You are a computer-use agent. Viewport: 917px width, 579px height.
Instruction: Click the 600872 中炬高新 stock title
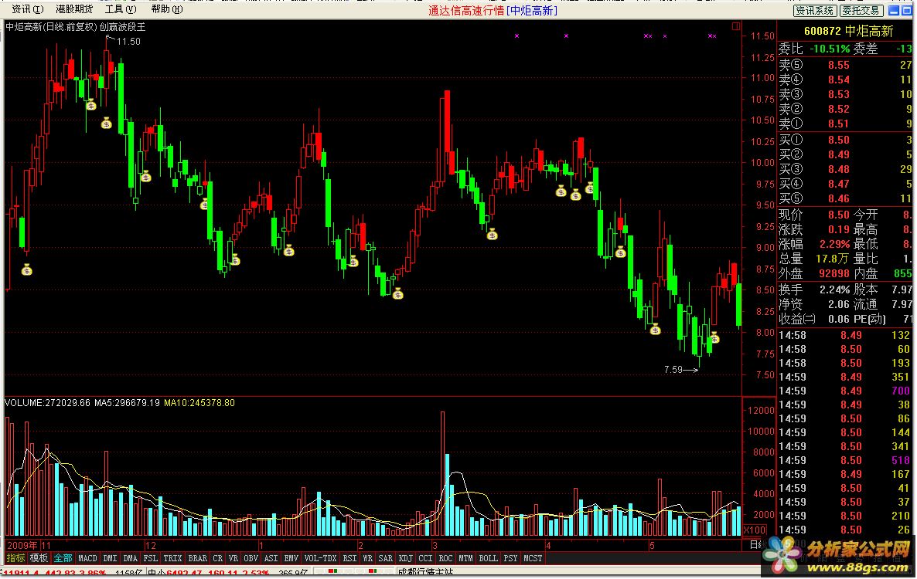[x=849, y=31]
